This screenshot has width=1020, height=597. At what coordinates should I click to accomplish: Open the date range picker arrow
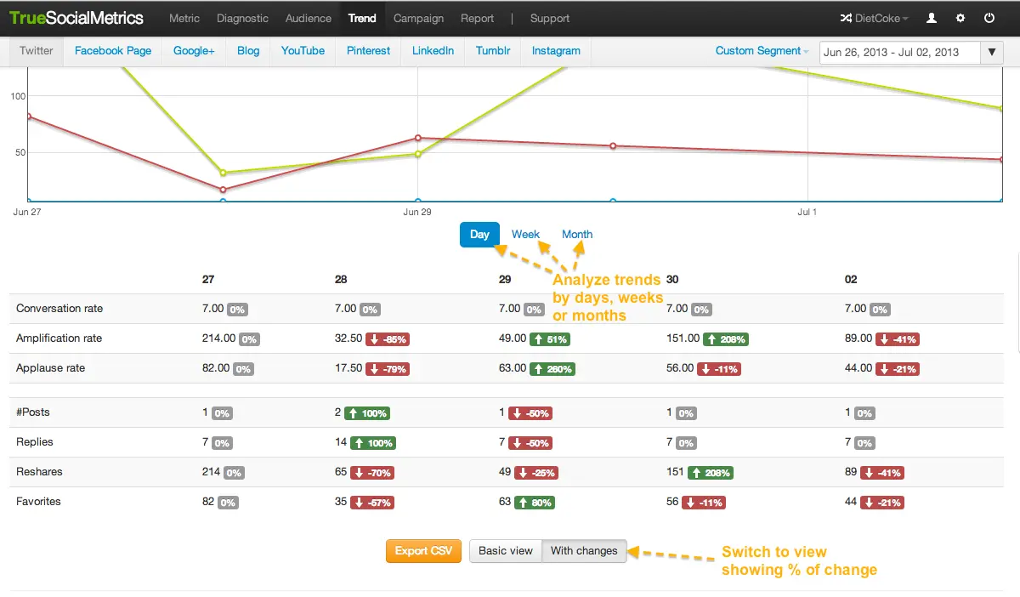click(992, 52)
